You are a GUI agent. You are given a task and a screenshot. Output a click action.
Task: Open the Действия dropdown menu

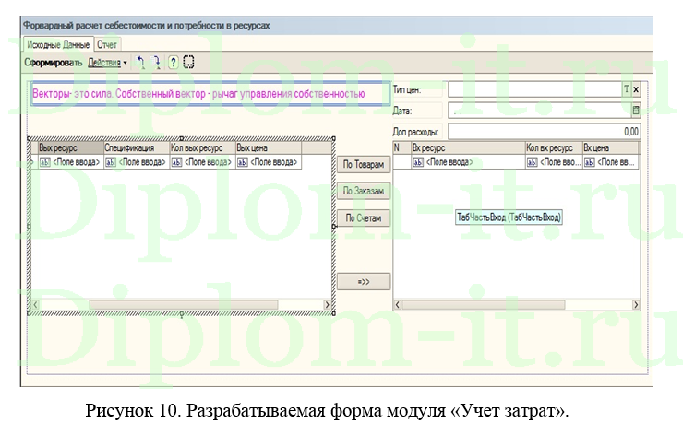pos(107,63)
